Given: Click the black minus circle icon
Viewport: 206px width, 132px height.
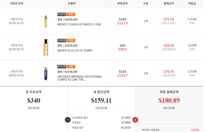Looking at the screenshot, I should click(x=67, y=120).
